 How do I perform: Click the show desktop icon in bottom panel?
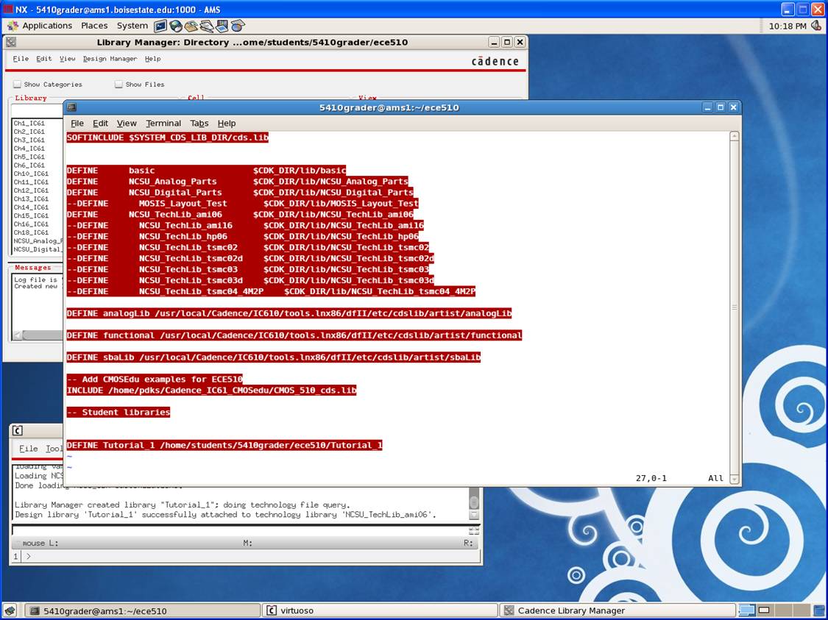point(10,610)
